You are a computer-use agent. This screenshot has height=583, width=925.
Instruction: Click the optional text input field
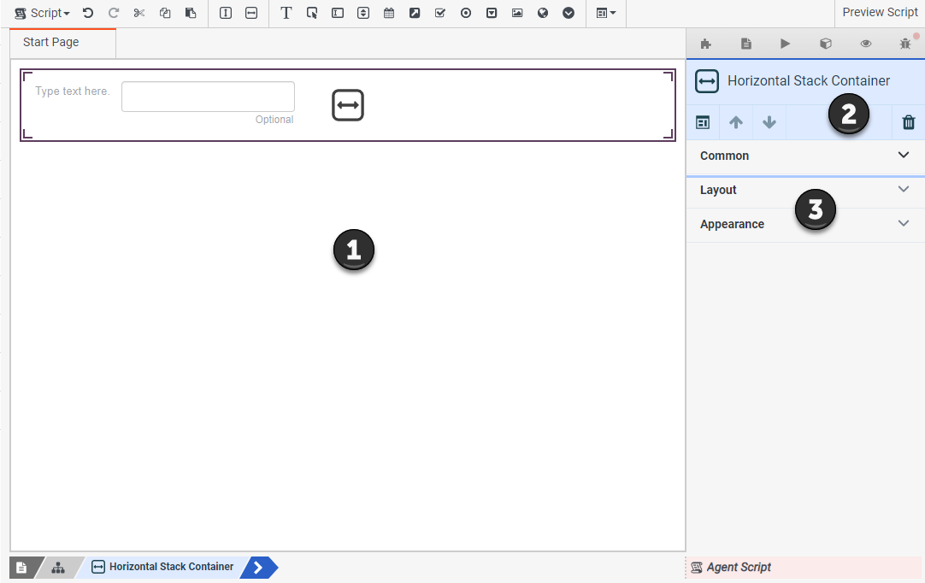pyautogui.click(x=208, y=97)
